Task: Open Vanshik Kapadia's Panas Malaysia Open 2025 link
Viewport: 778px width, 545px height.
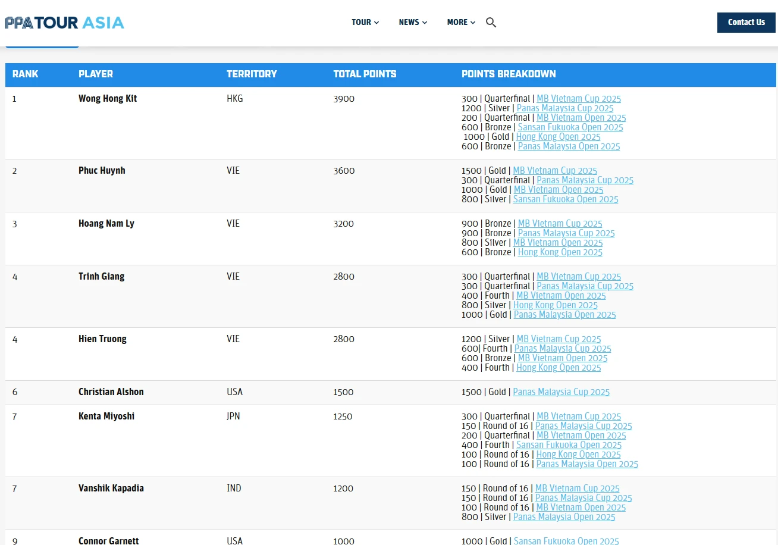Action: click(564, 517)
